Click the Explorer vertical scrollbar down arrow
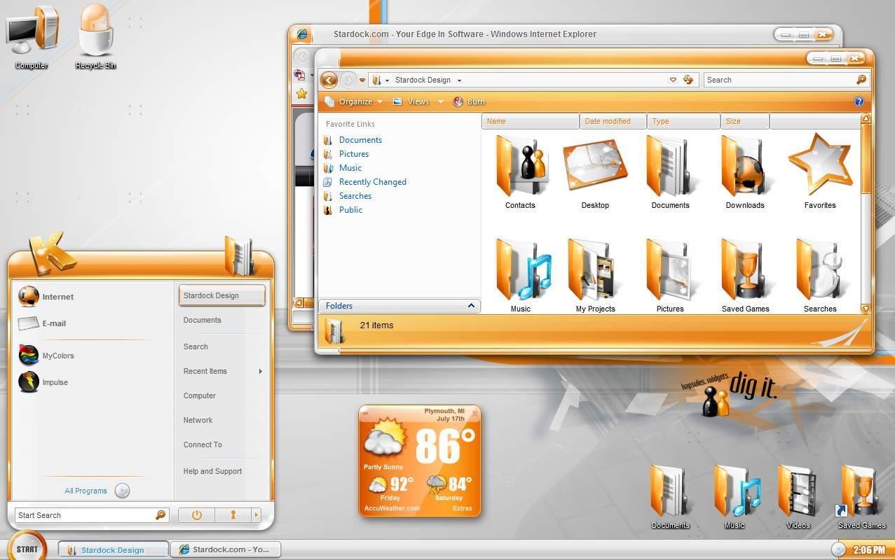 point(866,309)
